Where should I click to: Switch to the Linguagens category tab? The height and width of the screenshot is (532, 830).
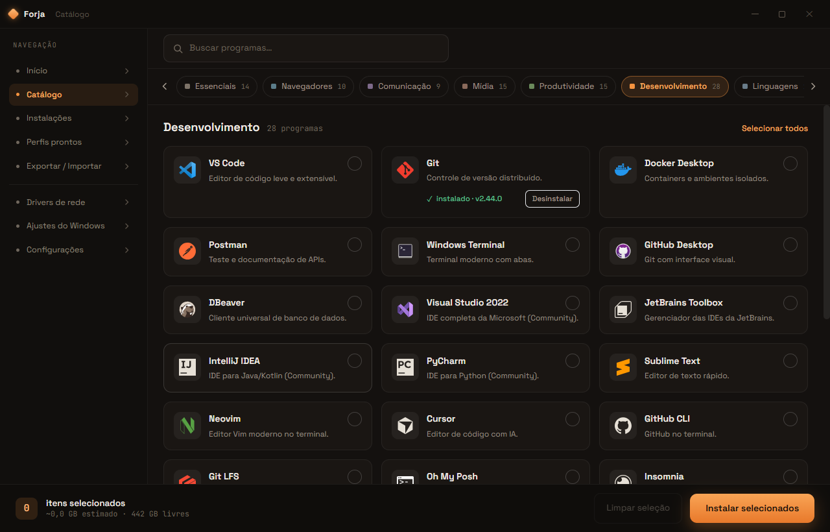pos(770,86)
